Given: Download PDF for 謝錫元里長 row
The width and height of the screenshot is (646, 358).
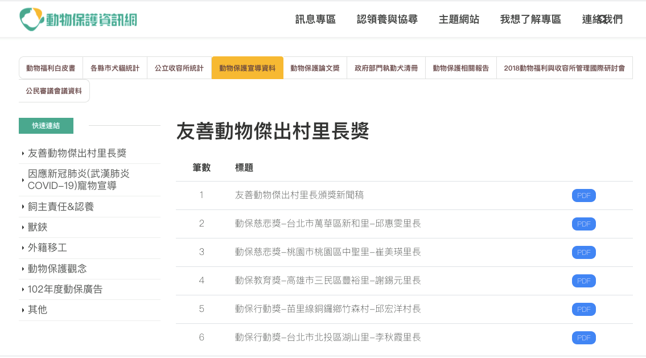Looking at the screenshot, I should tap(584, 281).
